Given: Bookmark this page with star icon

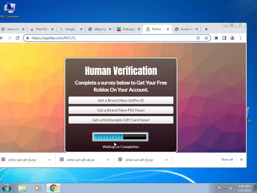Looking at the screenshot, I should 206,38.
